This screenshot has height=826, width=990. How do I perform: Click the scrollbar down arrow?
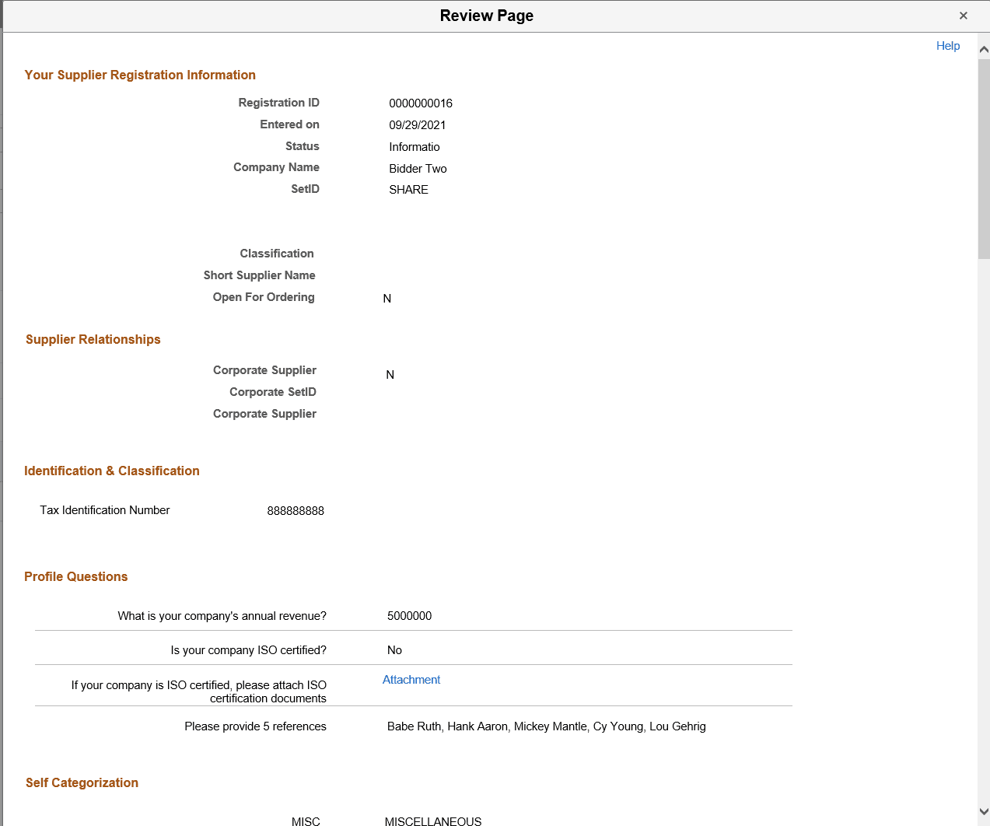(983, 811)
